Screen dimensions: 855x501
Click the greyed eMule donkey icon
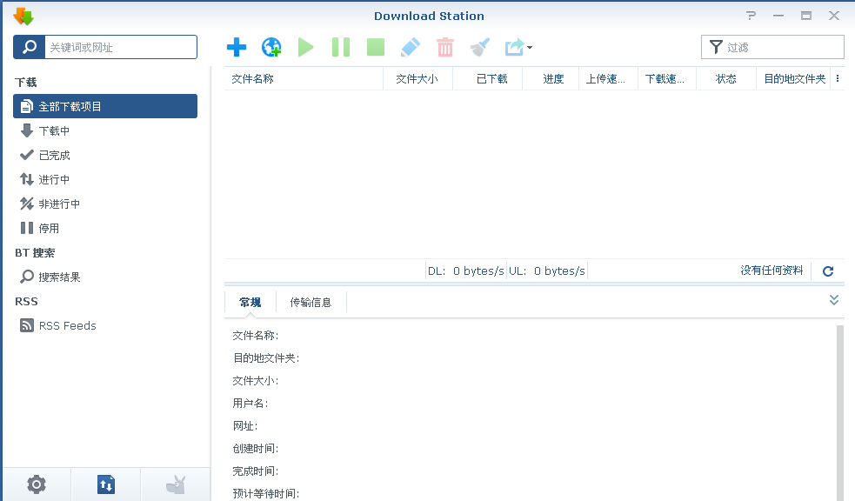tap(176, 484)
